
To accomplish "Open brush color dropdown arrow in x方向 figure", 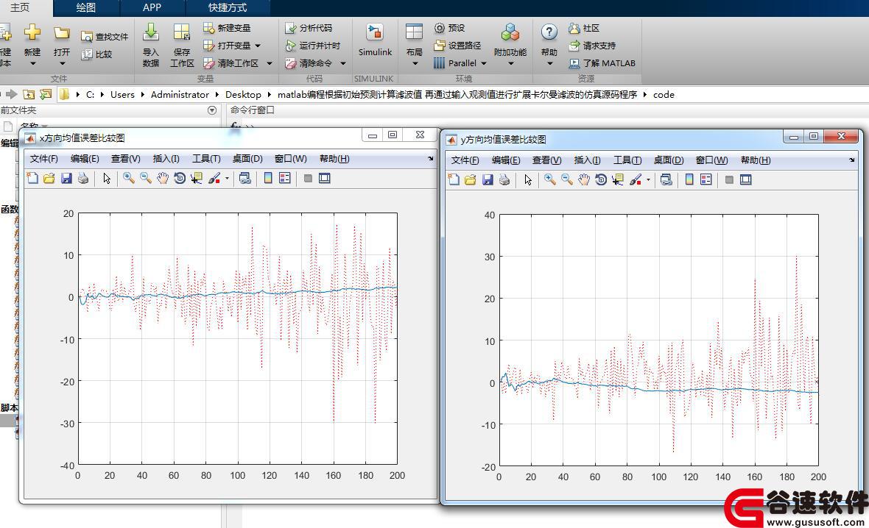I will (227, 178).
